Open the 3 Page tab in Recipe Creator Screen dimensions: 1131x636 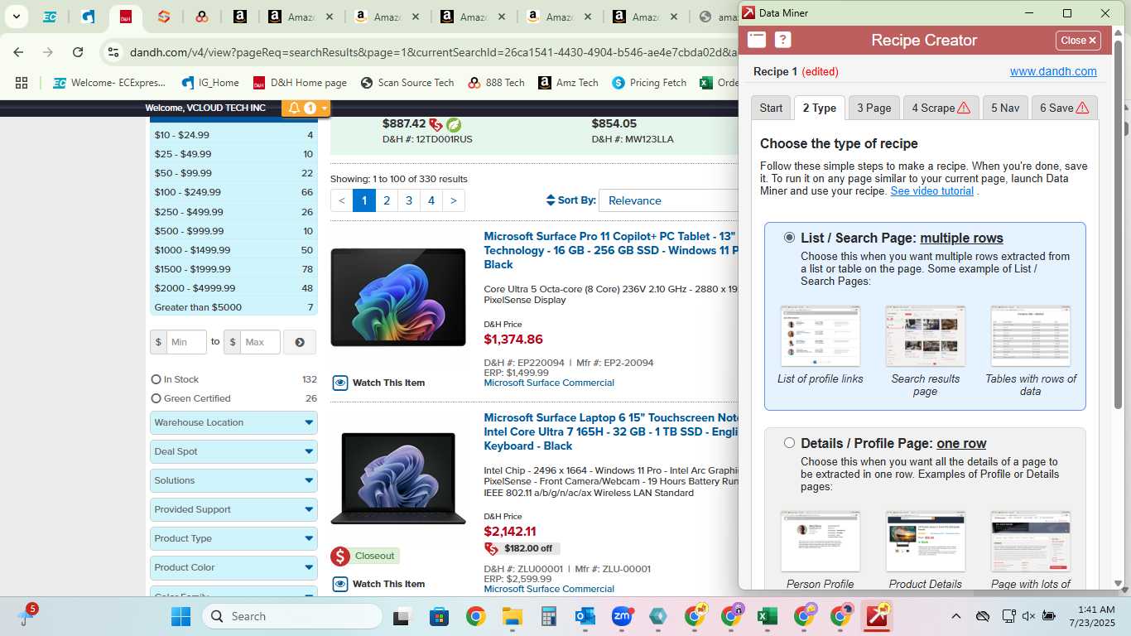pos(874,108)
